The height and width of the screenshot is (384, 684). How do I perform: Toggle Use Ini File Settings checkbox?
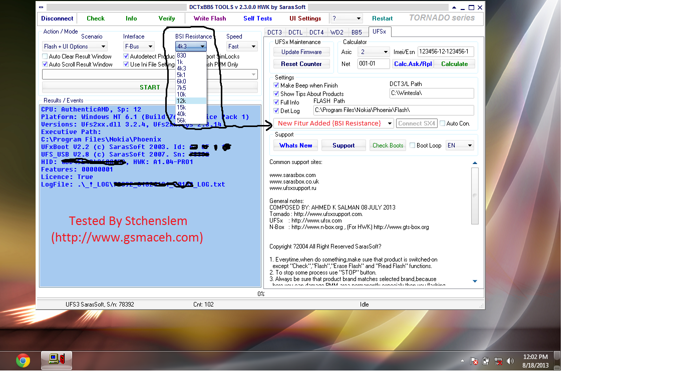126,64
